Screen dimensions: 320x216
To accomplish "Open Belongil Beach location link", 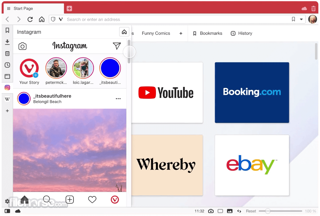I will (x=47, y=102).
